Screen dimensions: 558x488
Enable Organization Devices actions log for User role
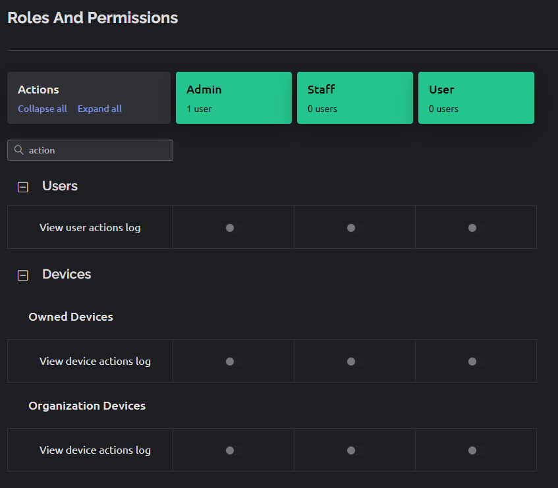(476, 450)
